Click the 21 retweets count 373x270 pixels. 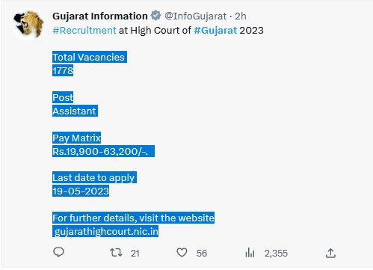click(x=135, y=254)
